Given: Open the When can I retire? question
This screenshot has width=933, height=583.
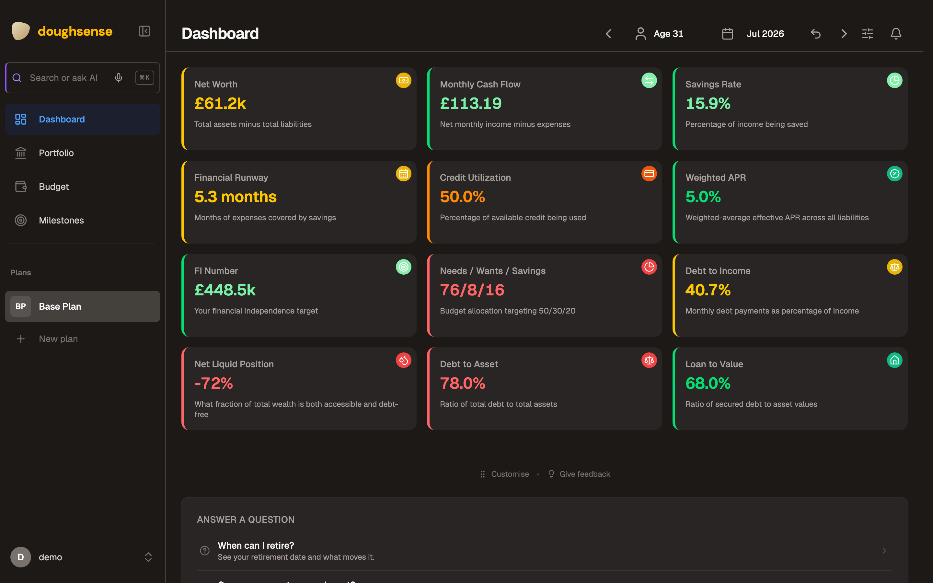Looking at the screenshot, I should [544, 551].
